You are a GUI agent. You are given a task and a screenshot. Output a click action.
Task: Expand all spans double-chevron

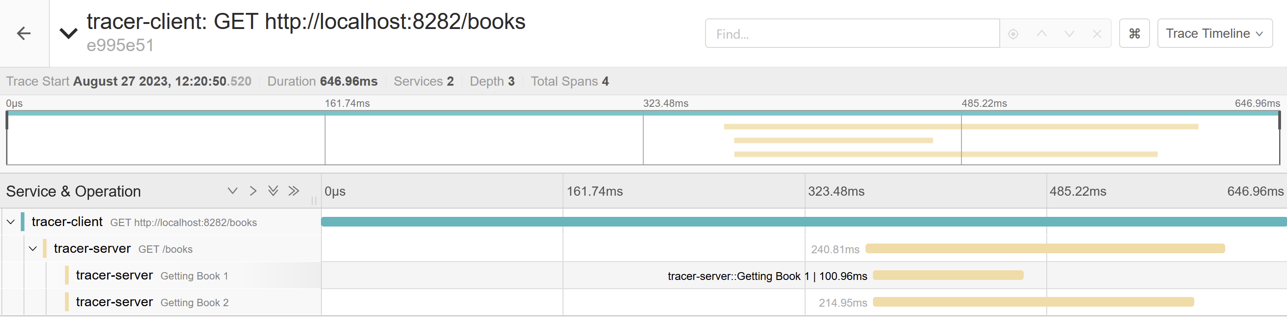point(273,191)
